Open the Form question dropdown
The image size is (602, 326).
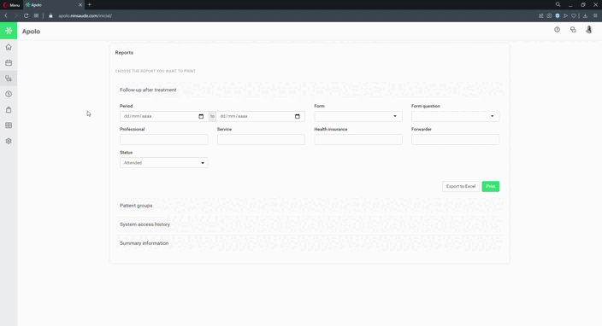[455, 116]
